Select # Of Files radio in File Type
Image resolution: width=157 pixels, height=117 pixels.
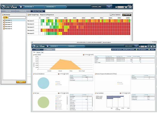(x=59, y=93)
